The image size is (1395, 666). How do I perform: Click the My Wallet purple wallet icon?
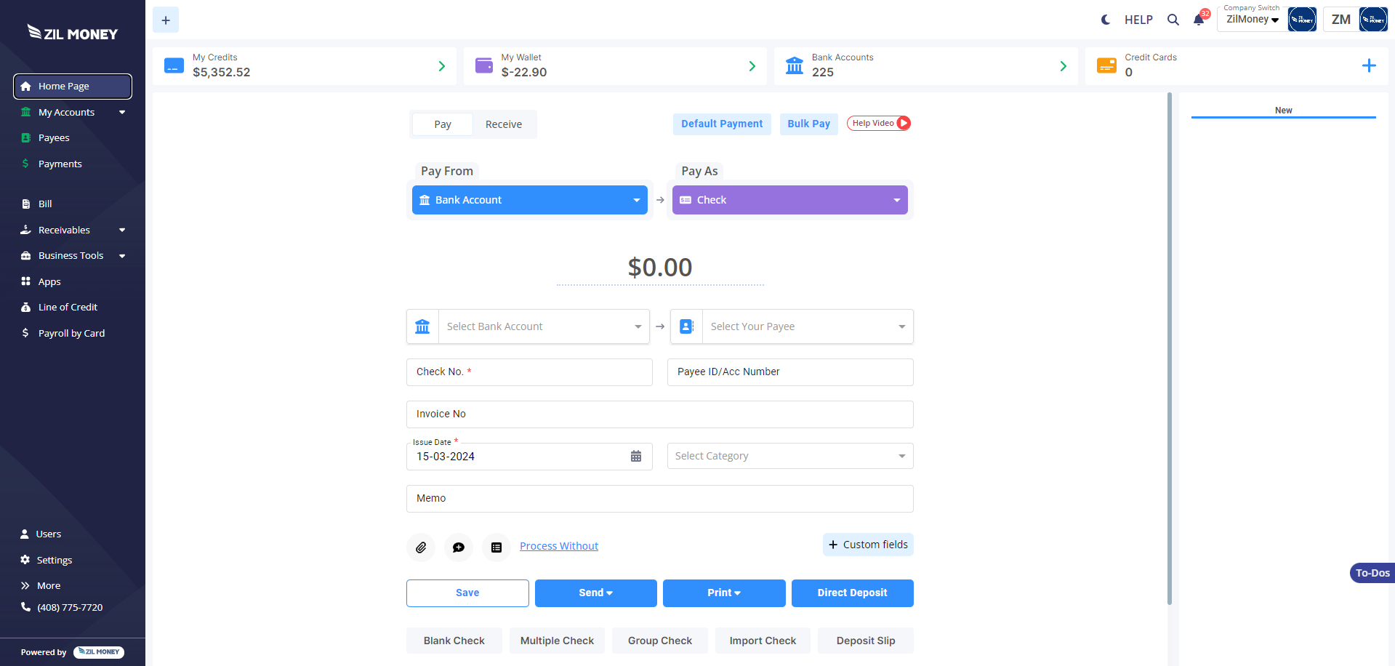(x=484, y=65)
